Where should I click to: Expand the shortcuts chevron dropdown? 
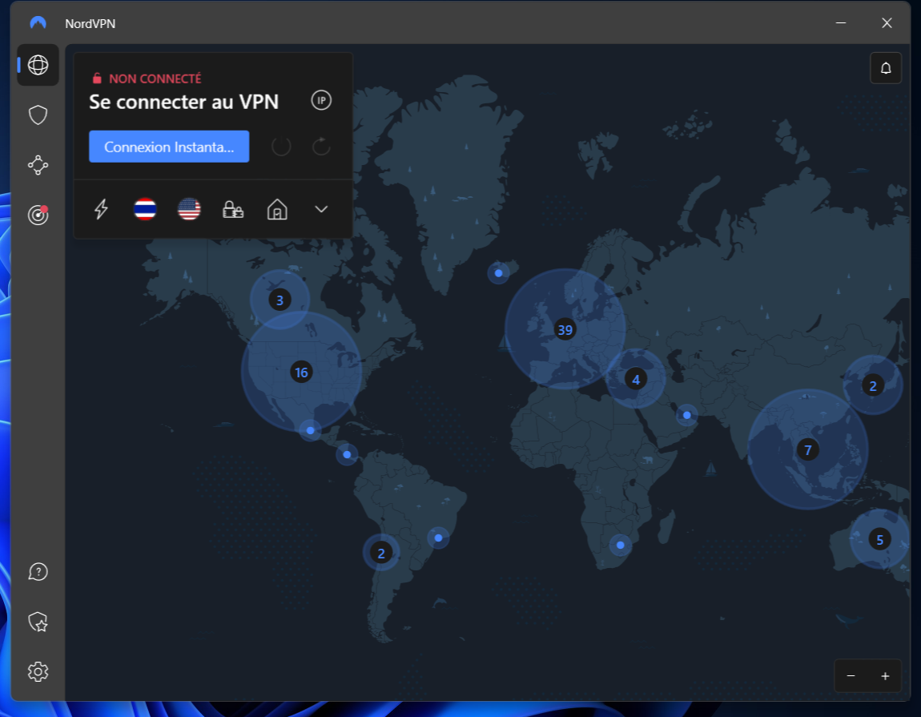[x=321, y=209]
